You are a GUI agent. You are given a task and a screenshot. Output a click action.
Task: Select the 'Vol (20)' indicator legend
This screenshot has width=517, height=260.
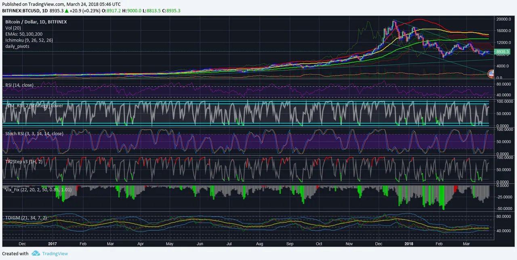(13, 28)
